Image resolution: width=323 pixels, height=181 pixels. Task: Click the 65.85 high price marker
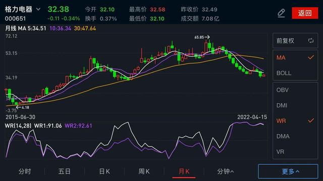pyautogui.click(x=202, y=37)
